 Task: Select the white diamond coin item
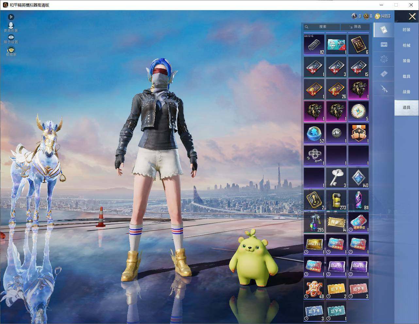pos(359,111)
